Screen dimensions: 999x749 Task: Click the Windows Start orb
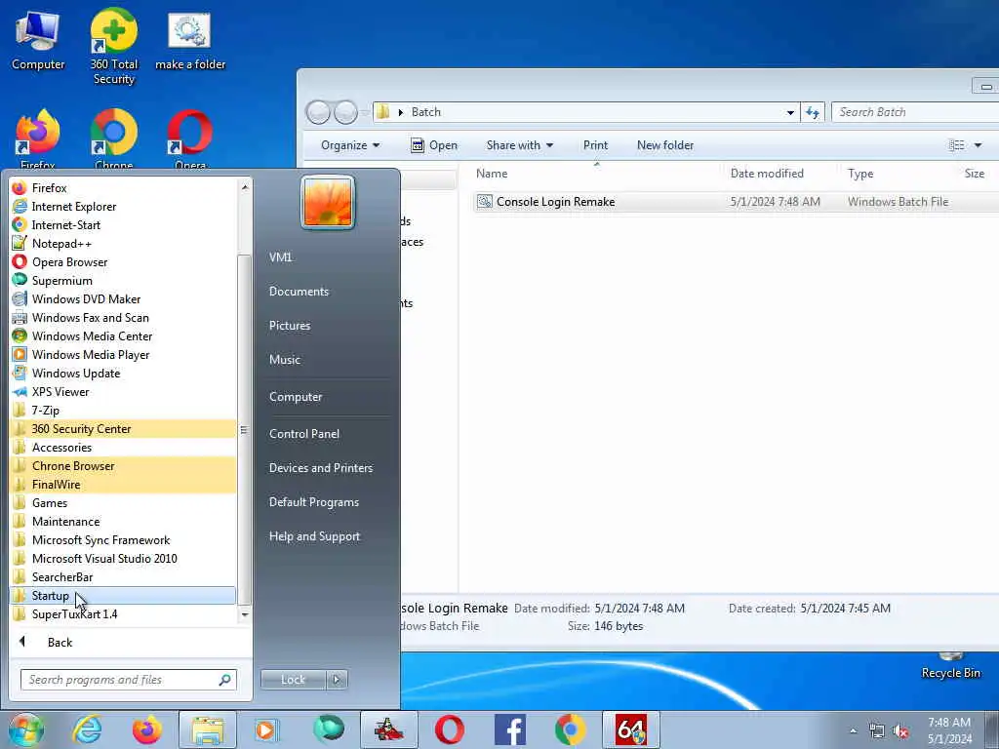[x=26, y=729]
